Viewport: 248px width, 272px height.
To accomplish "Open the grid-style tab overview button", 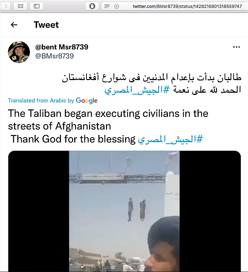I will [x=21, y=6].
